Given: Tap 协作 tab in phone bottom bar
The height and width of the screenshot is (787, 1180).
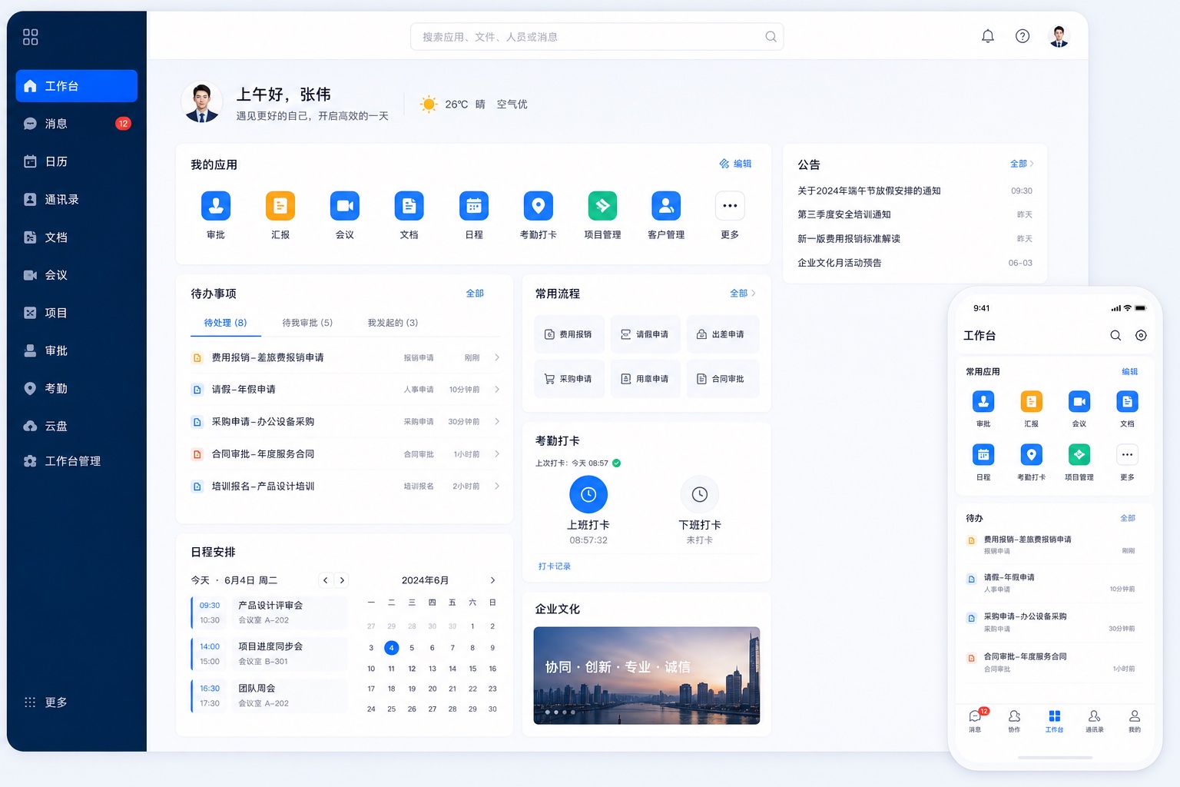Looking at the screenshot, I should coord(1014,720).
